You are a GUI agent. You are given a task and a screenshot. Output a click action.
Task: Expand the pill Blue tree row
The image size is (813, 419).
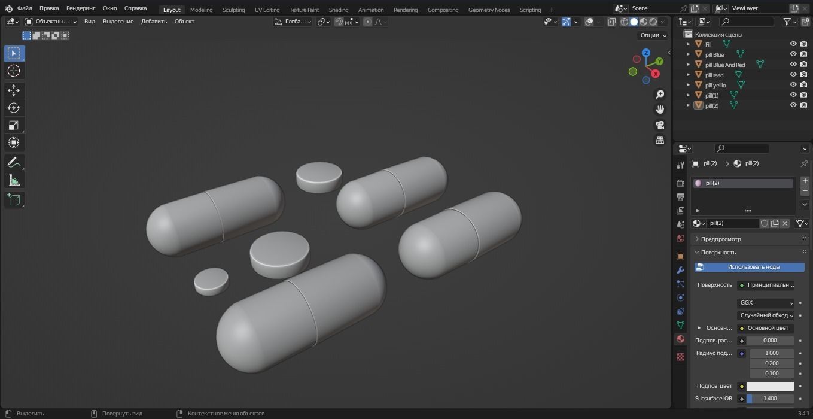pyautogui.click(x=688, y=54)
